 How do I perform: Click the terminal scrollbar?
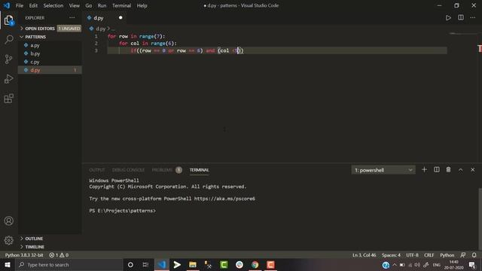(x=480, y=218)
